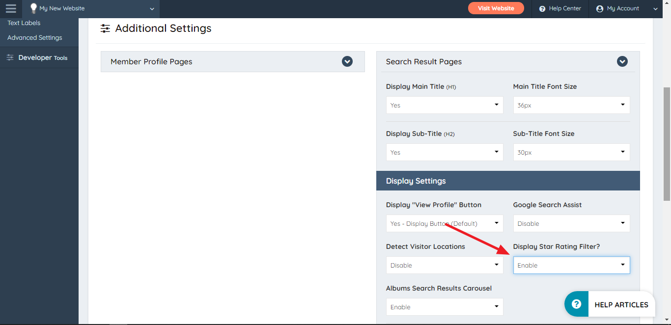671x325 pixels.
Task: Open Google Search Assist dropdown
Action: [x=571, y=223]
